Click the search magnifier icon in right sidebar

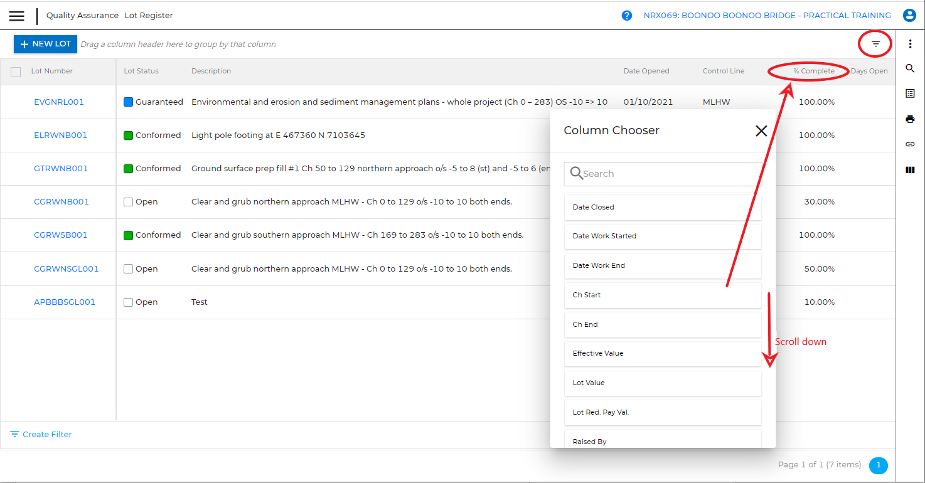point(910,68)
